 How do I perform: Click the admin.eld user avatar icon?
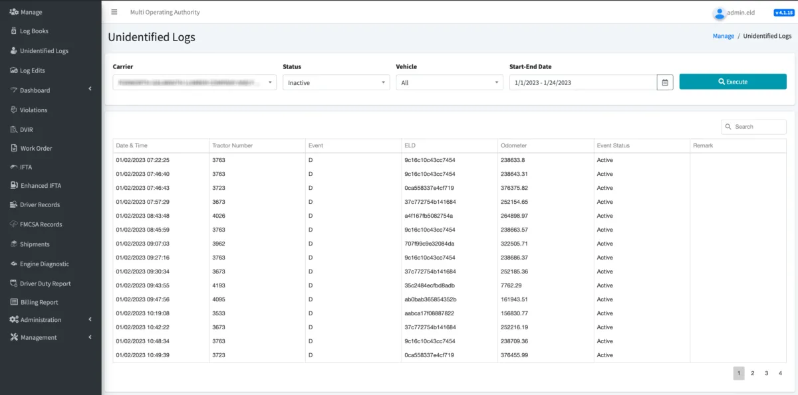[718, 13]
